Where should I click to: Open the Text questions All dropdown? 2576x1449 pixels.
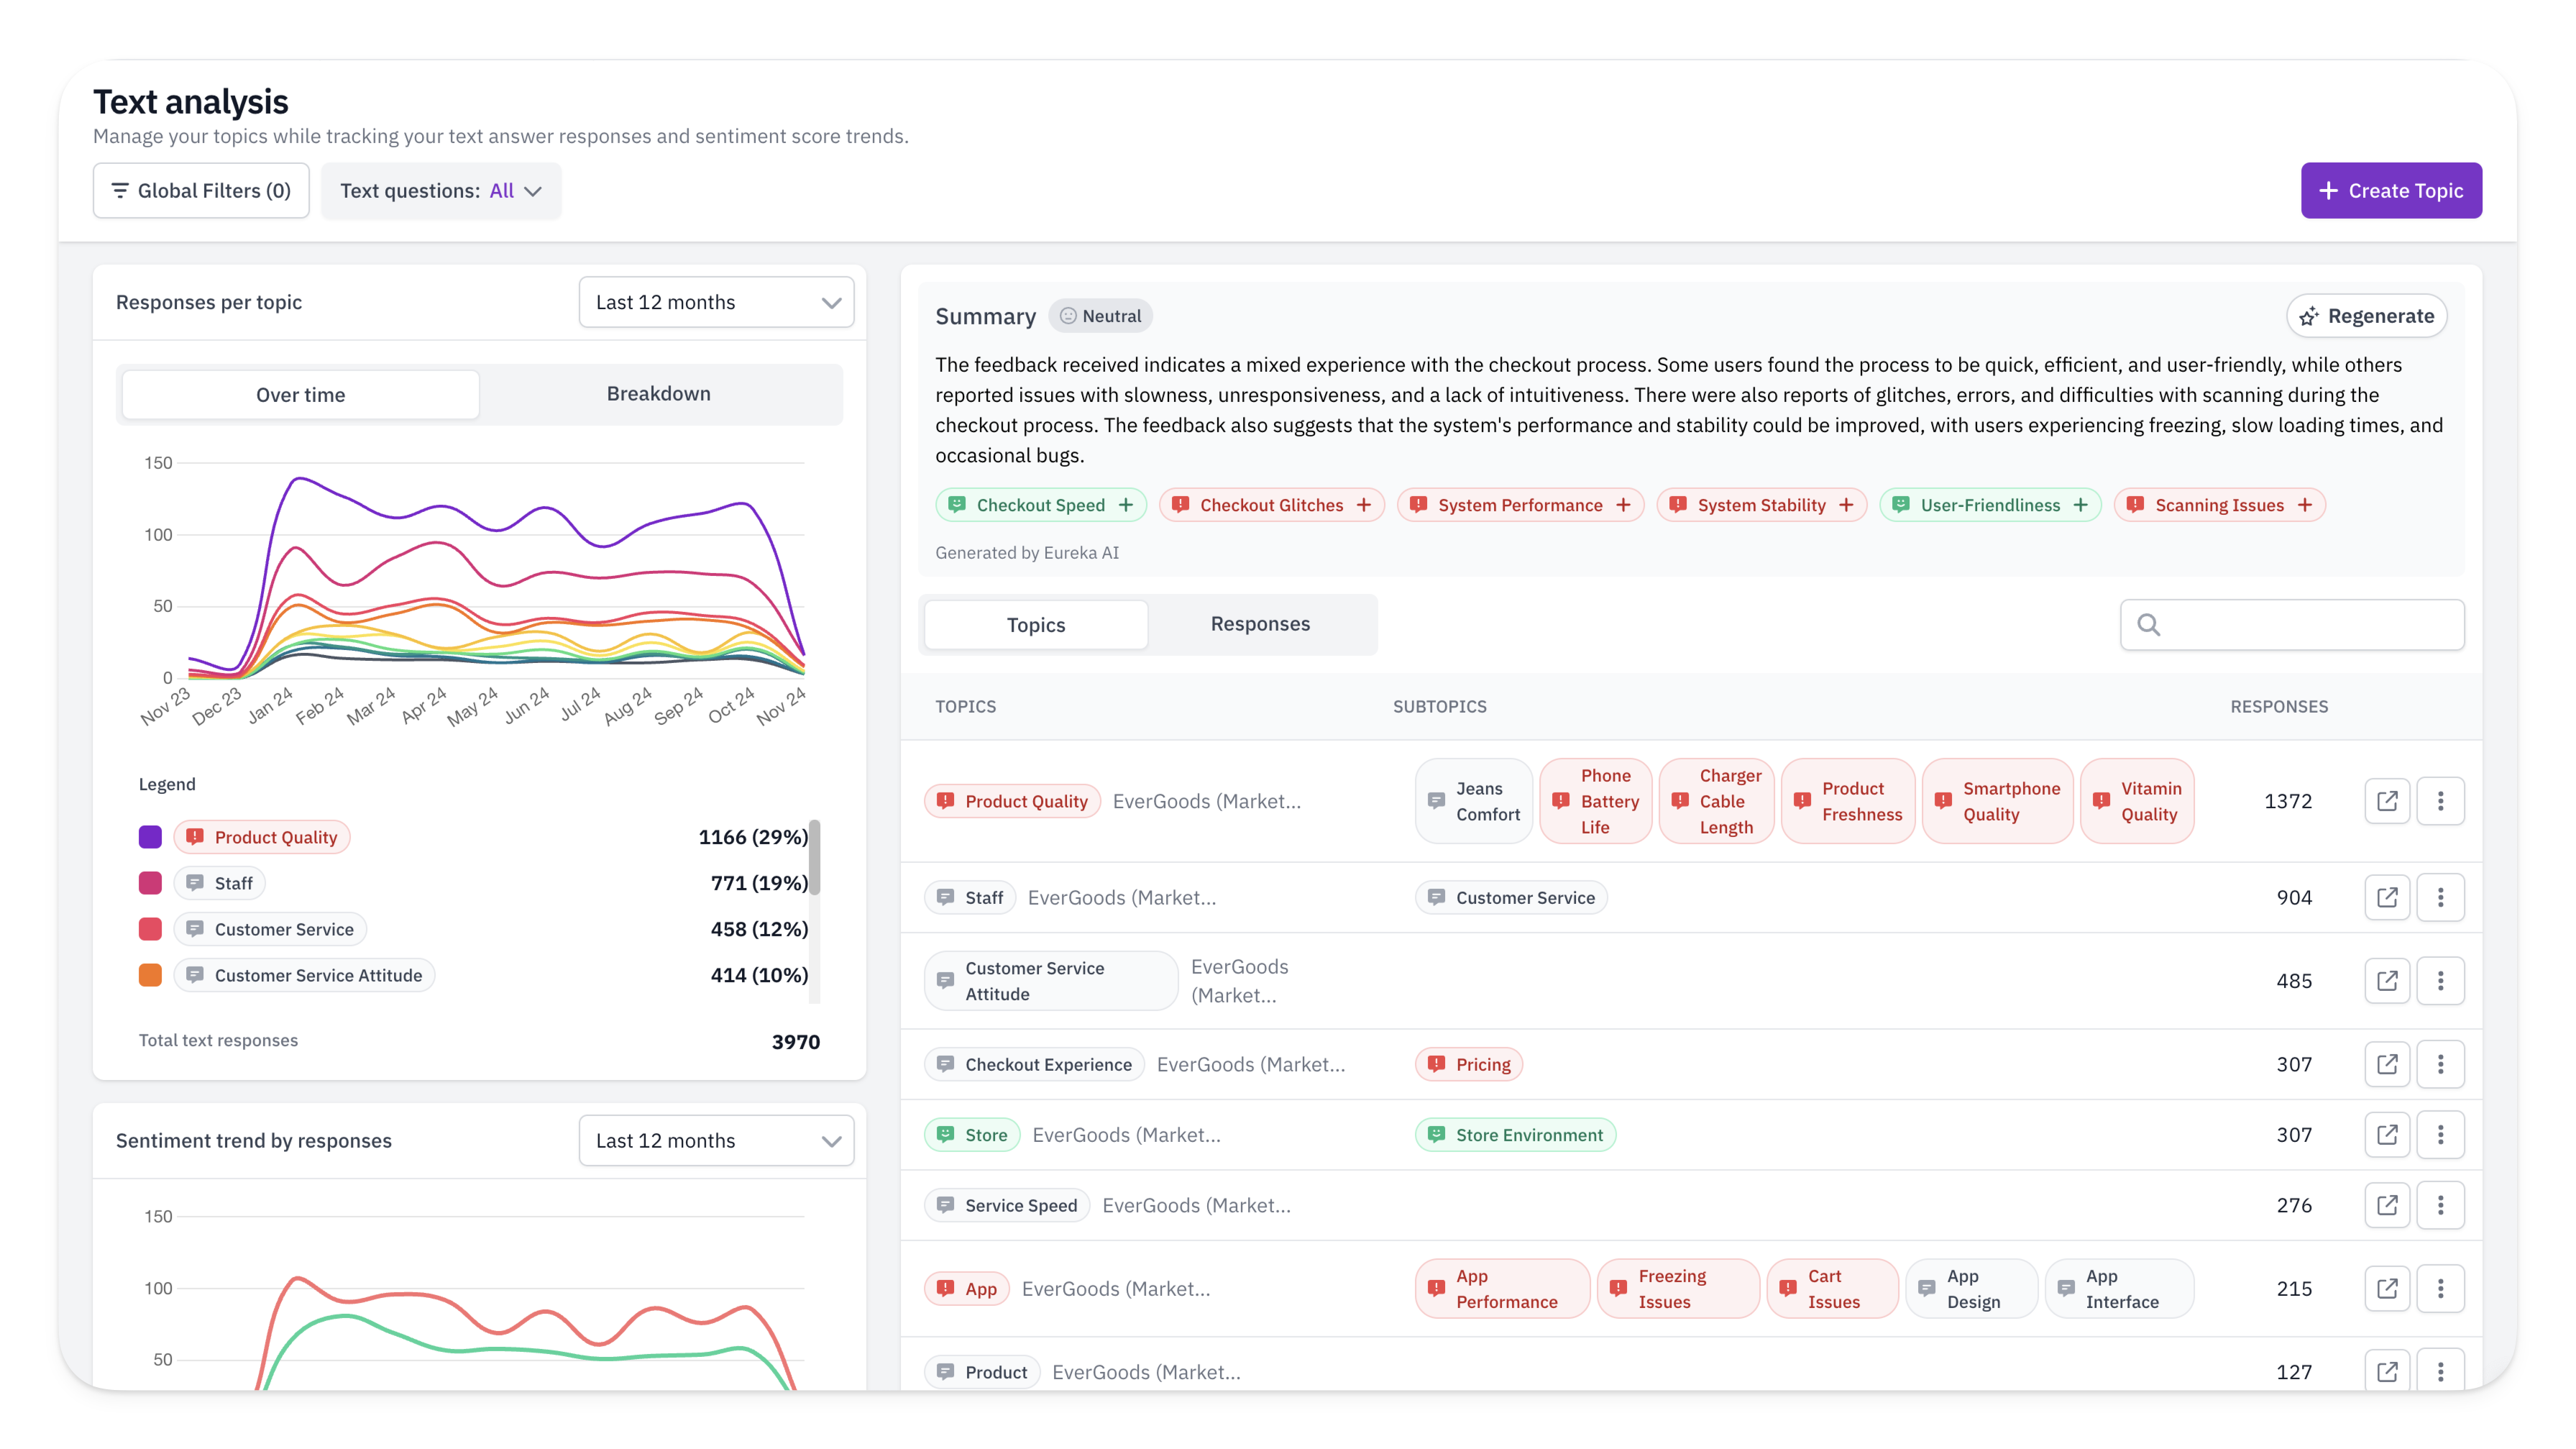441,190
